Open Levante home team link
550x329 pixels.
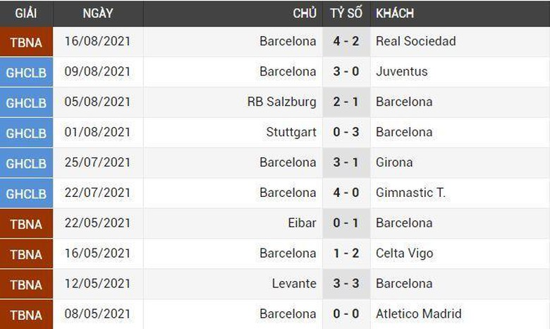coord(294,284)
